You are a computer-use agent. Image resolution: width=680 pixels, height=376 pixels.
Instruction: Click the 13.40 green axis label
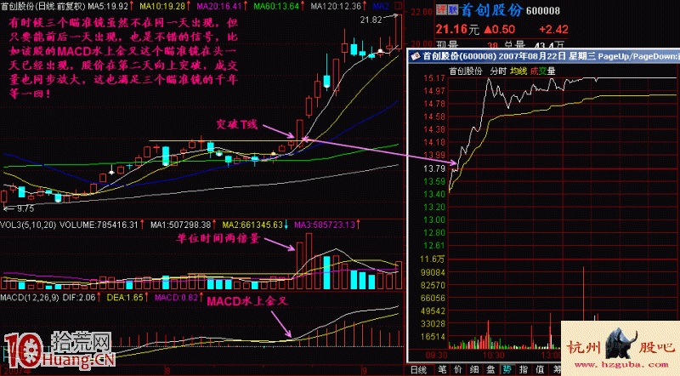tap(434, 194)
